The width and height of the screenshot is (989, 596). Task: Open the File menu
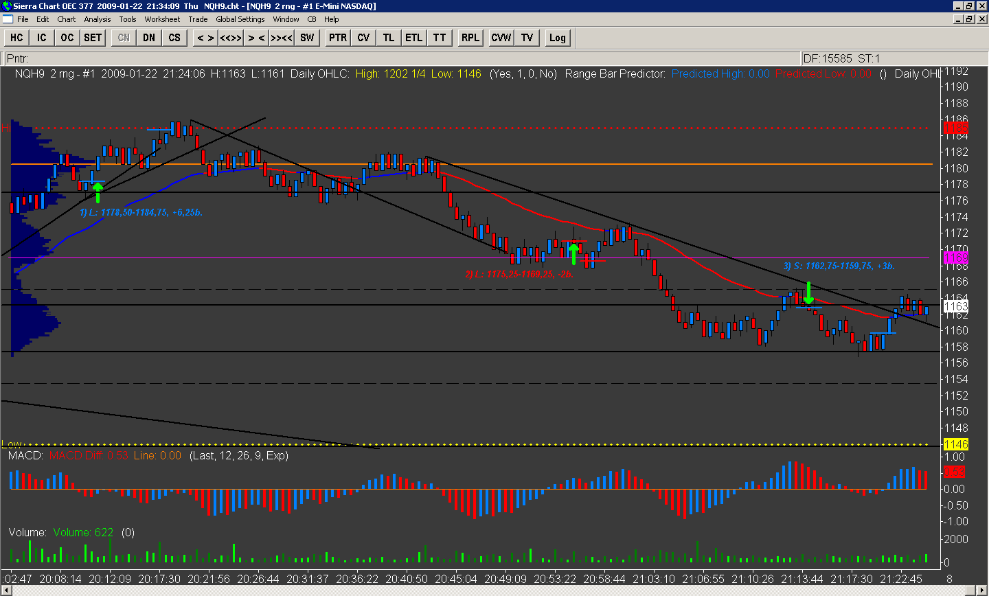point(23,19)
